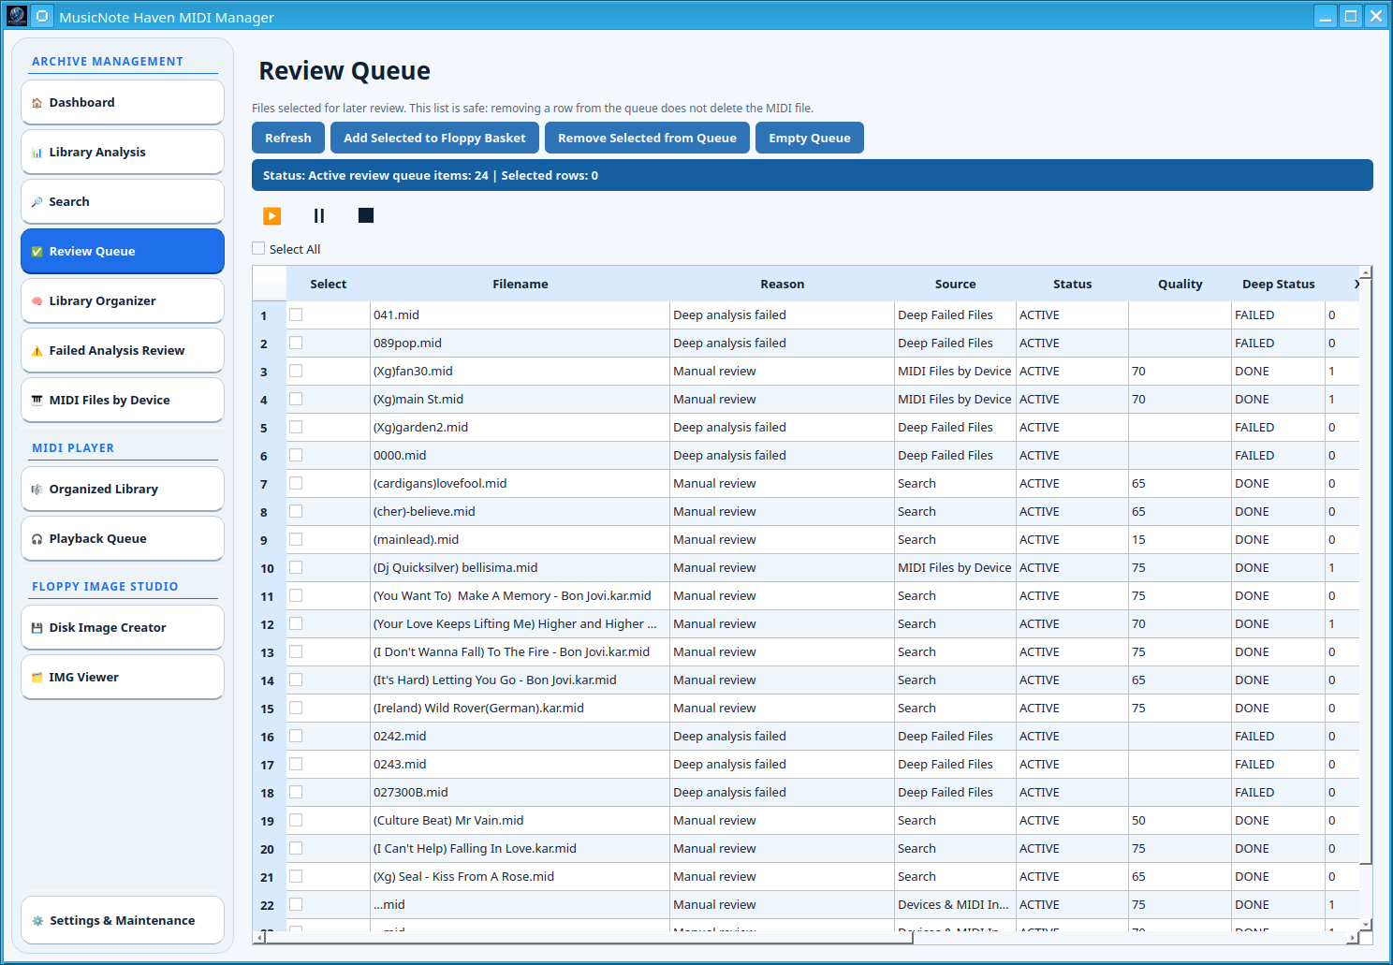This screenshot has width=1393, height=965.
Task: Click the table's vertical scrollbar handle
Action: click(x=1366, y=571)
